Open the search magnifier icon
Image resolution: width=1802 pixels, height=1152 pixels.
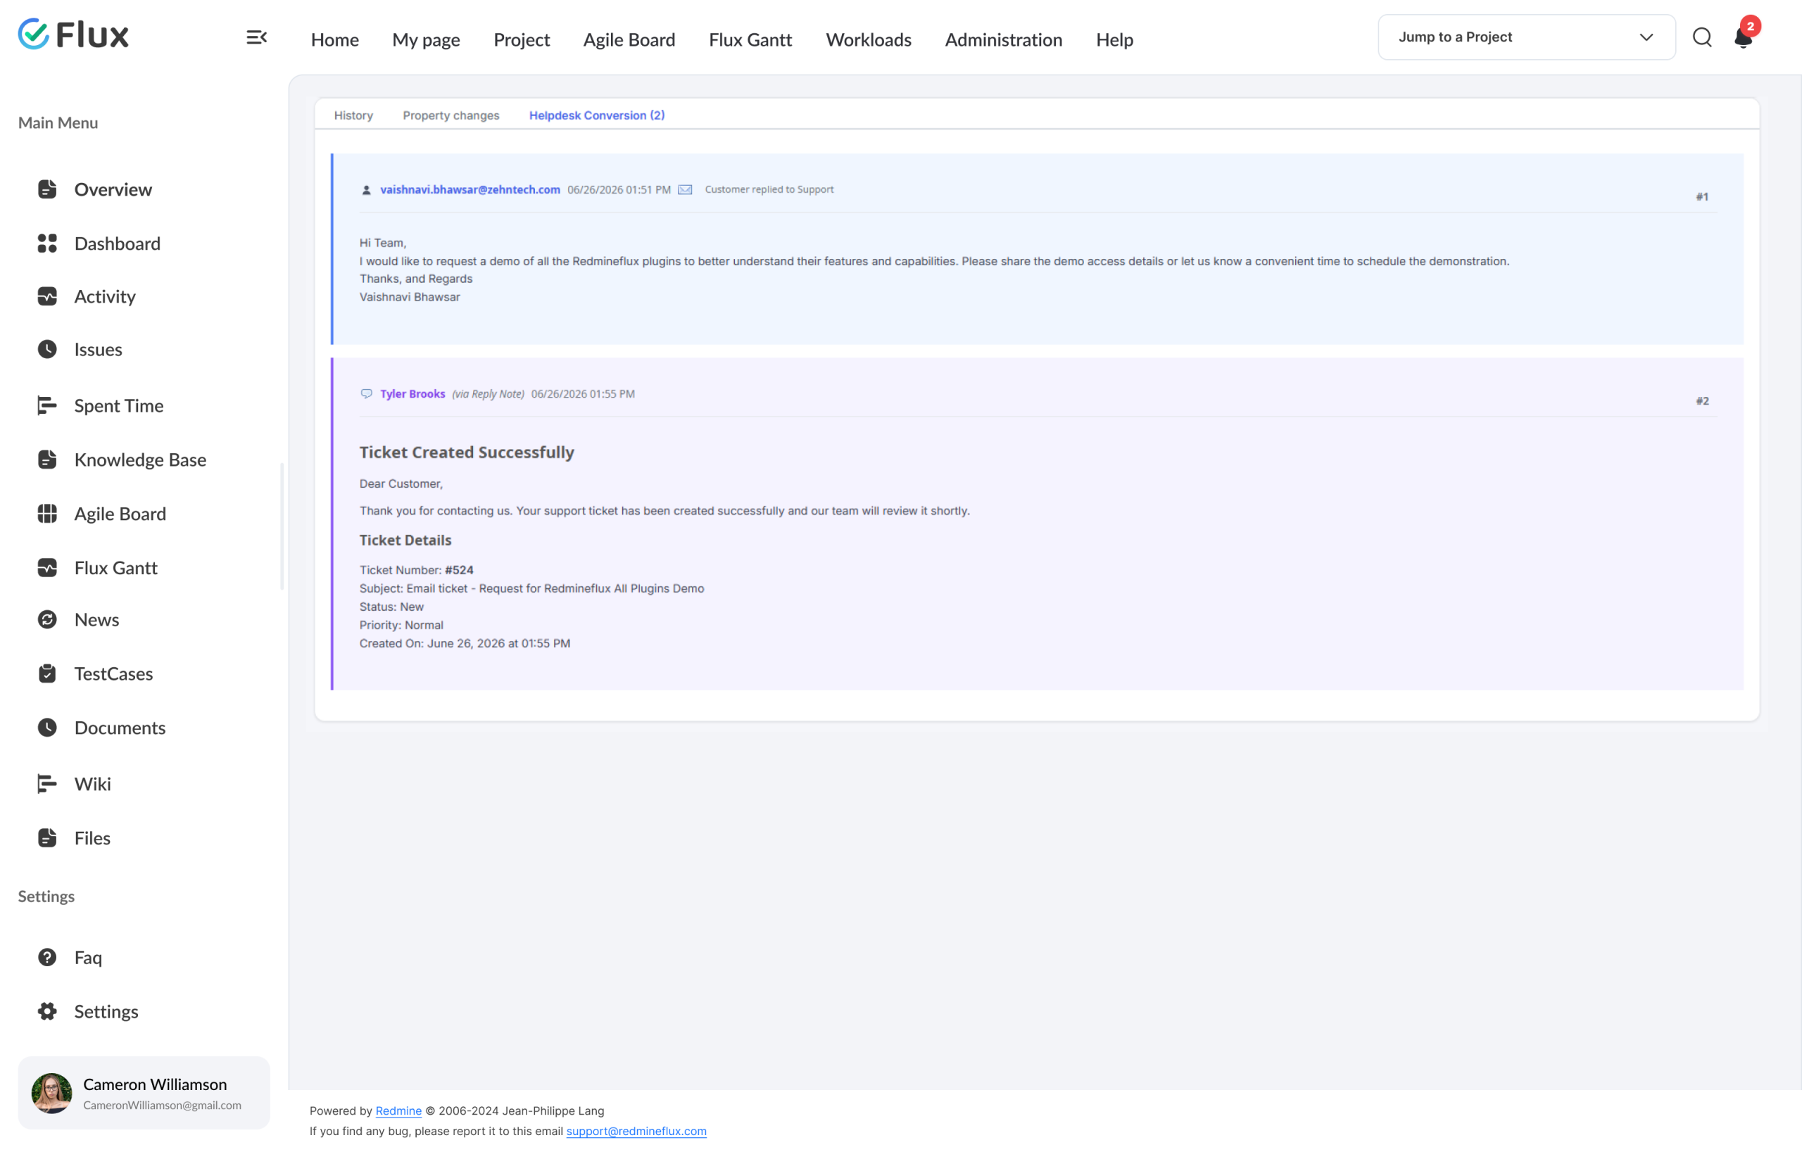point(1702,37)
